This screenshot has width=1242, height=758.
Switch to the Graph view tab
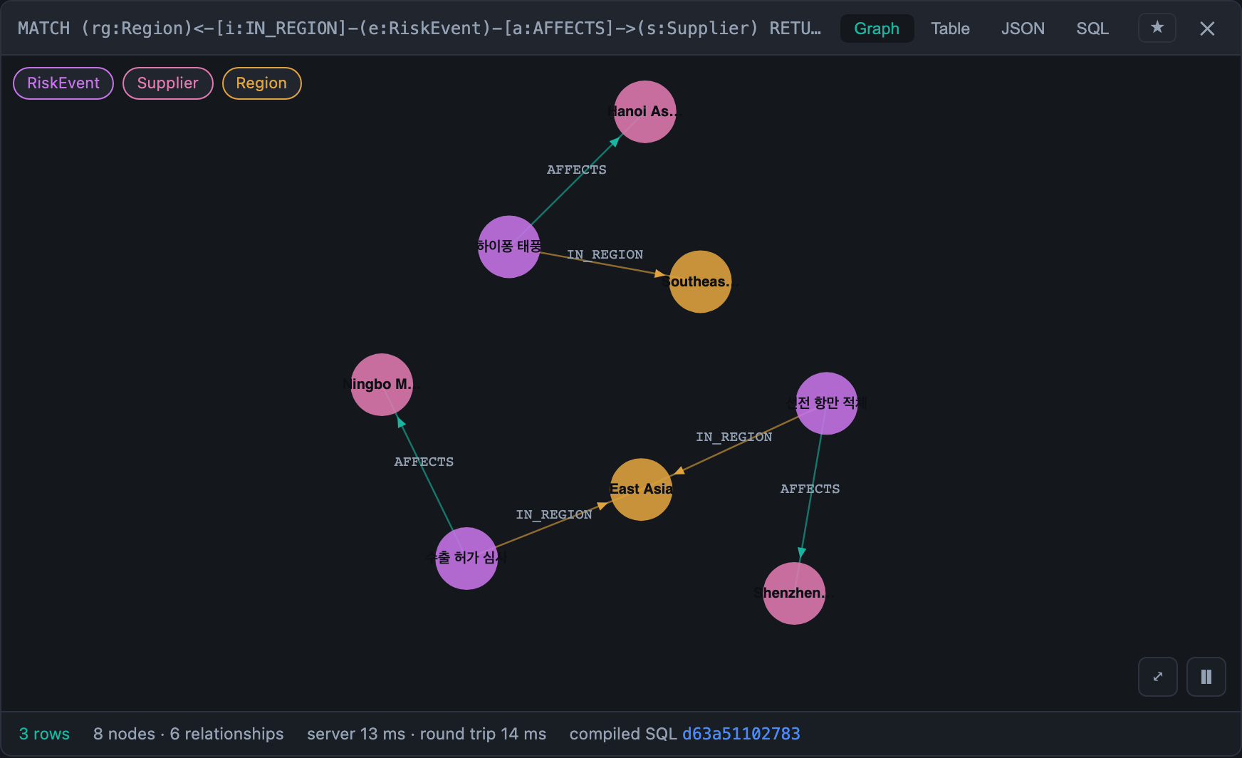click(877, 28)
